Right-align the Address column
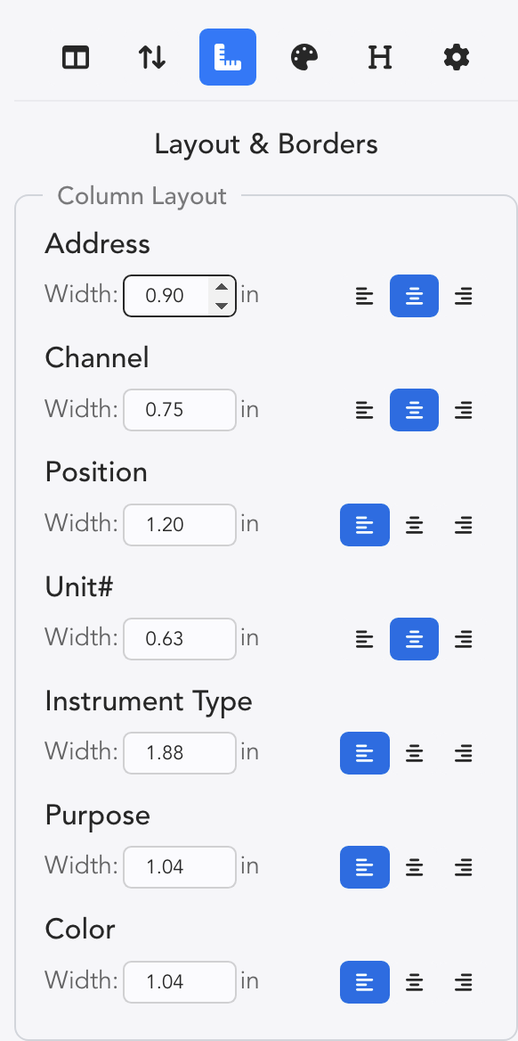Image resolution: width=518 pixels, height=1041 pixels. pos(464,296)
